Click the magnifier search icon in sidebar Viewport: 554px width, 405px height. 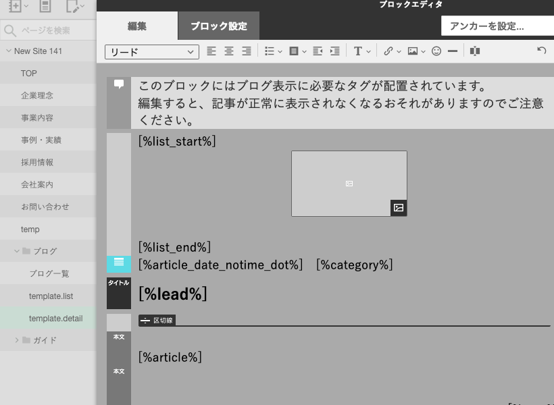click(x=10, y=31)
